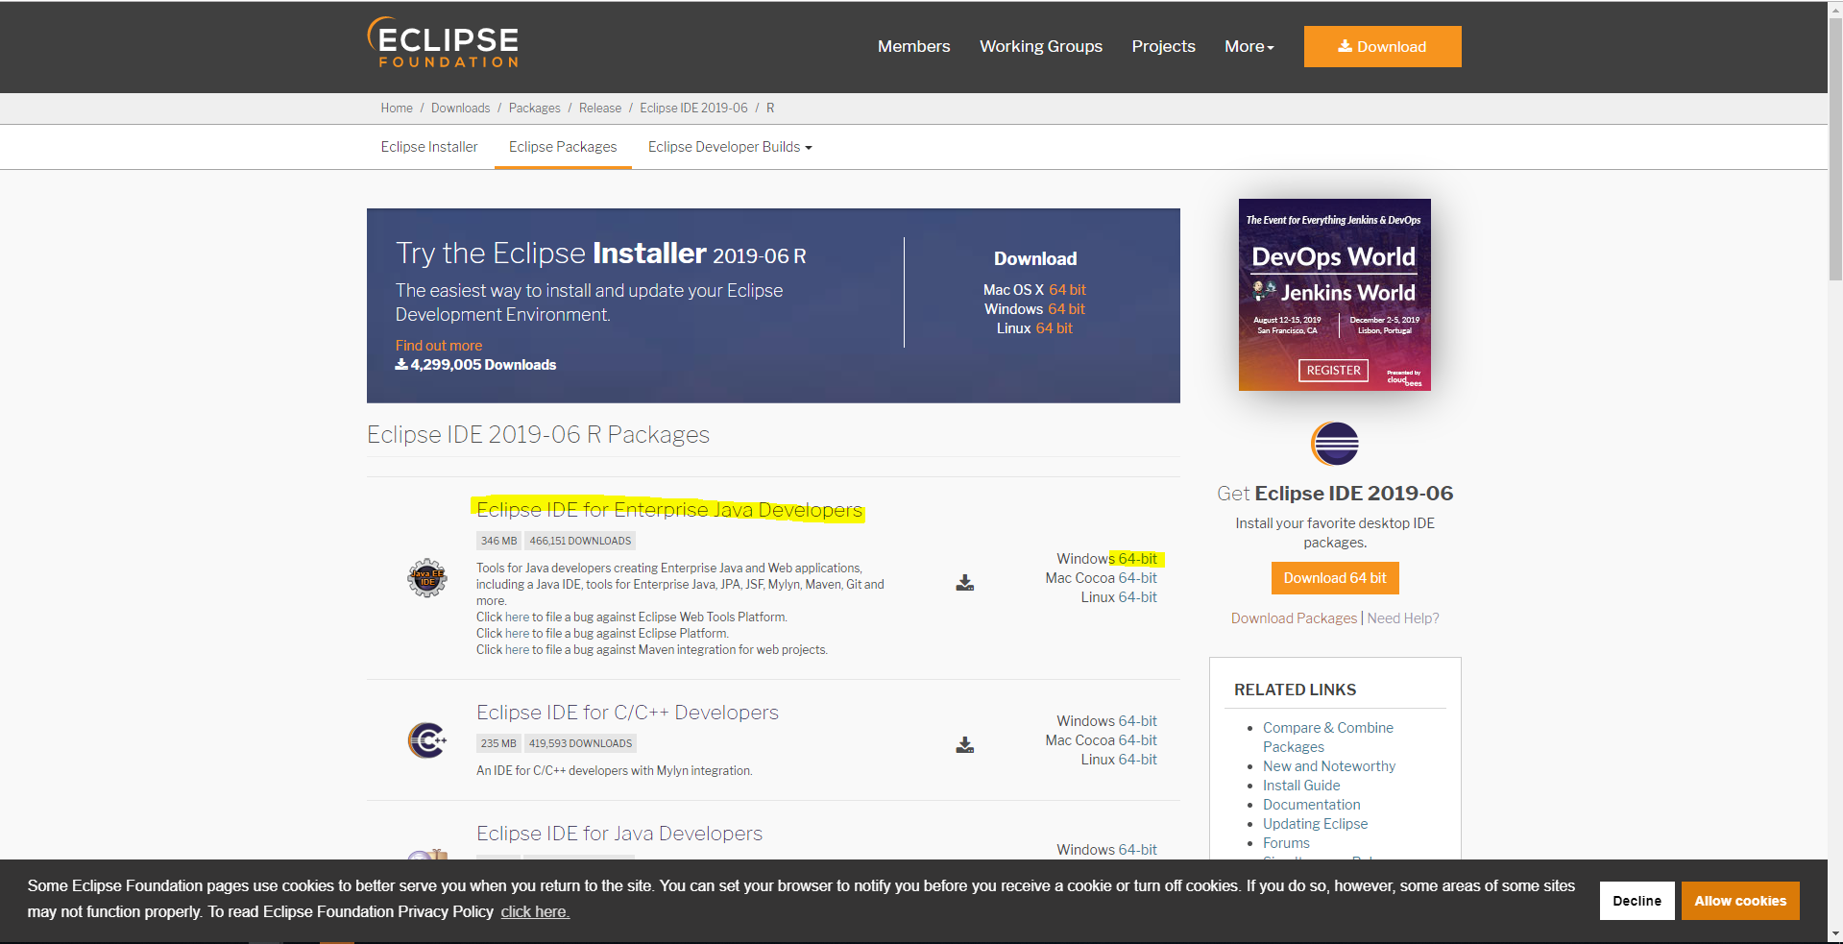
Task: Open Updating Eclipse link
Action: tap(1315, 824)
